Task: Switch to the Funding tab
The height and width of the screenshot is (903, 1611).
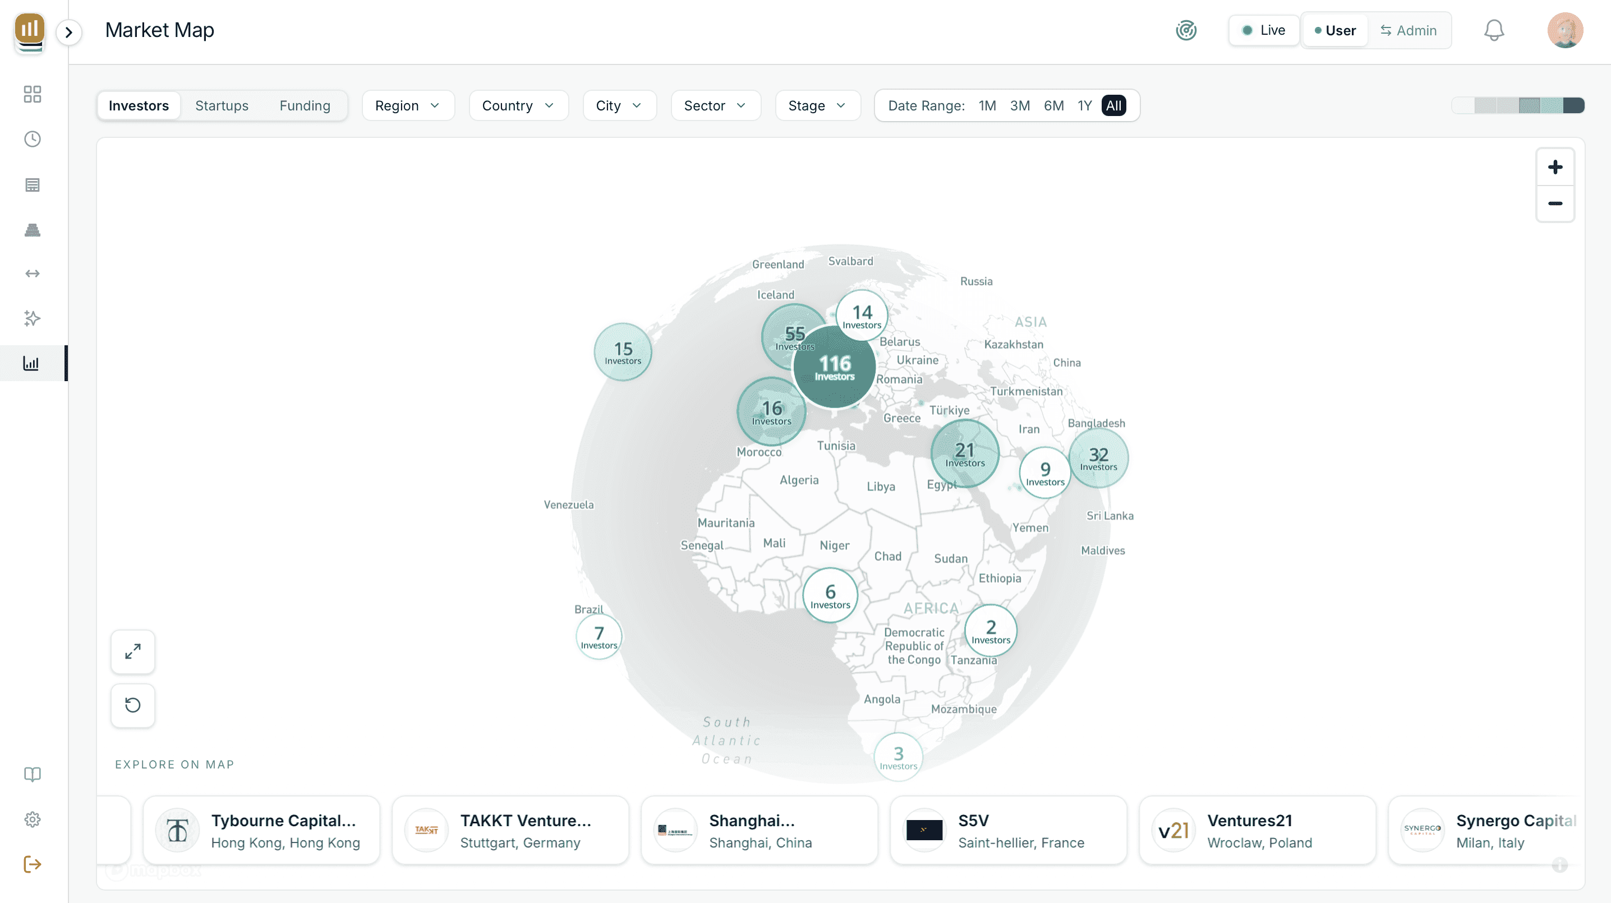Action: pyautogui.click(x=305, y=105)
